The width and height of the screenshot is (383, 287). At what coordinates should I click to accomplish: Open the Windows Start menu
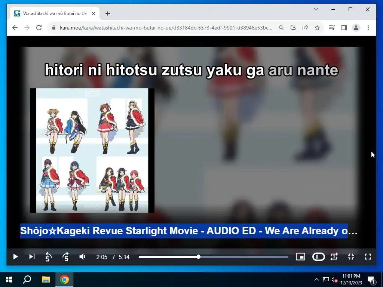tap(9, 280)
